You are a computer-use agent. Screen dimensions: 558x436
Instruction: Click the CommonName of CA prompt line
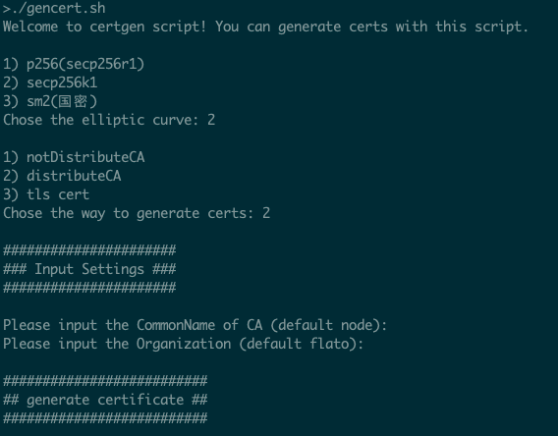point(195,325)
